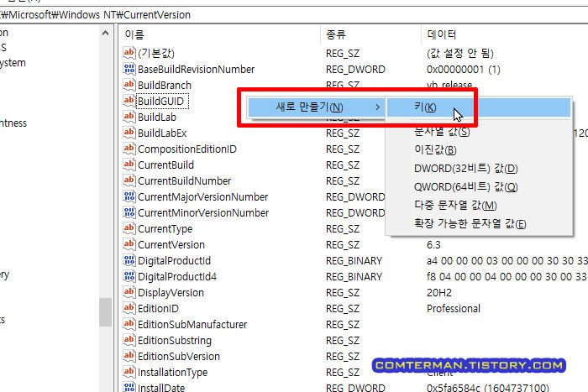The image size is (588, 392).
Task: Select the EditionSubstring value name
Action: (175, 340)
